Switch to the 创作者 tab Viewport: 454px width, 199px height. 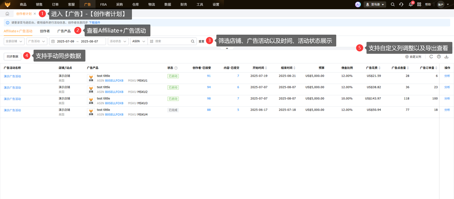click(x=45, y=31)
